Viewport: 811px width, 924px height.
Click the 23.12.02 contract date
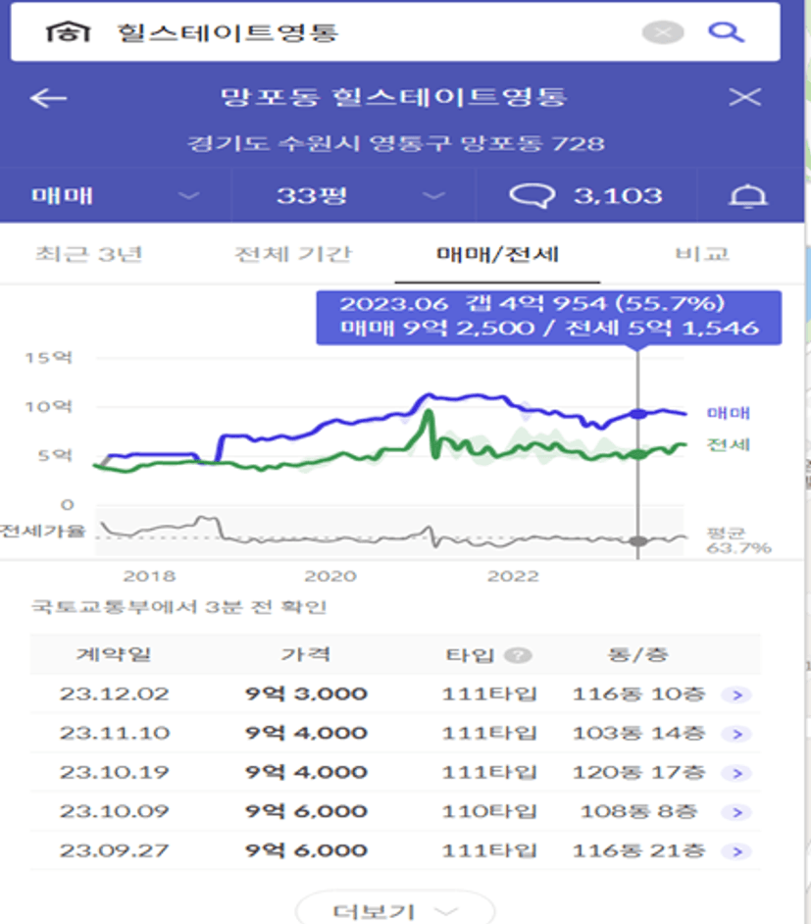click(115, 694)
